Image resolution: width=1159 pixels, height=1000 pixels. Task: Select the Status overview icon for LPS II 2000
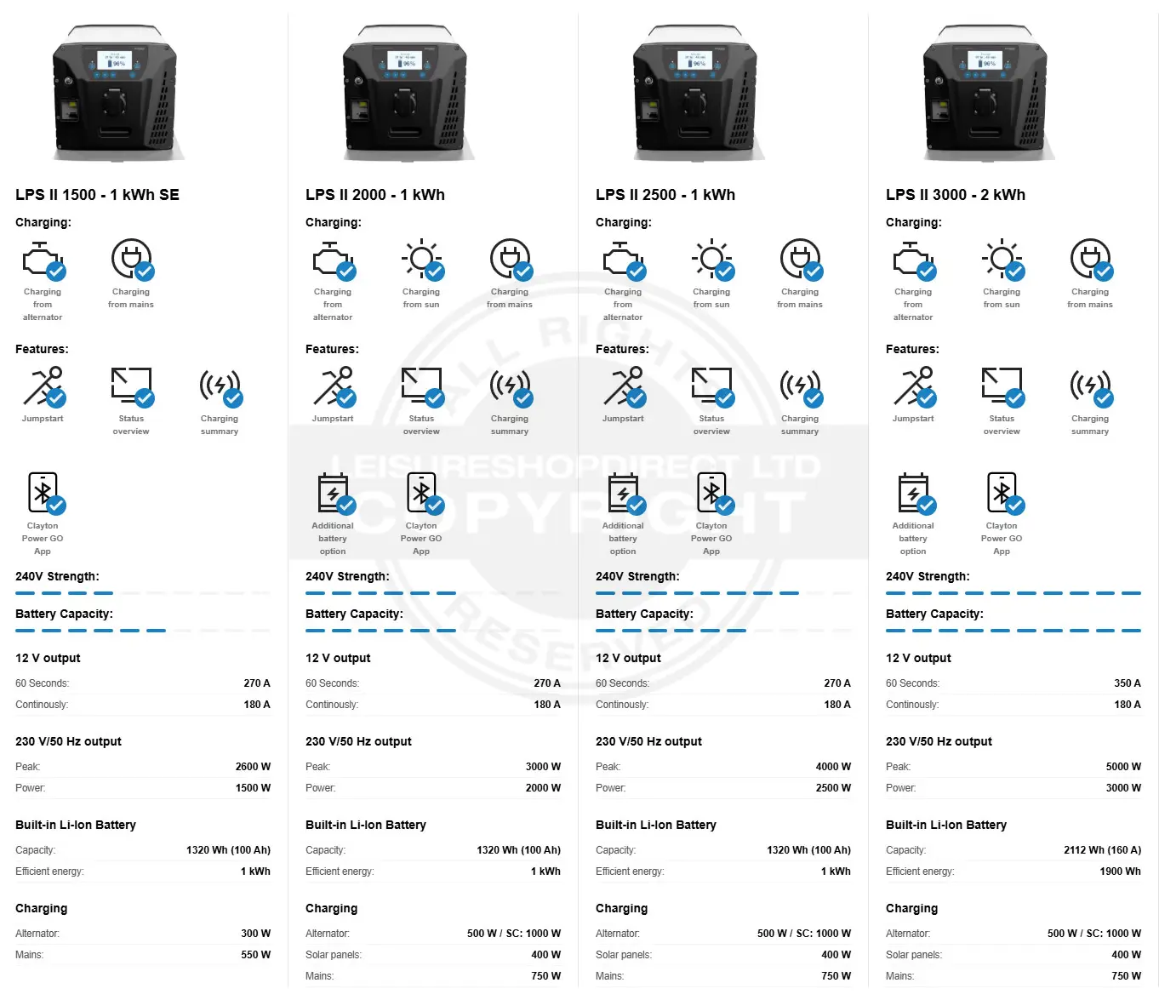pos(421,387)
